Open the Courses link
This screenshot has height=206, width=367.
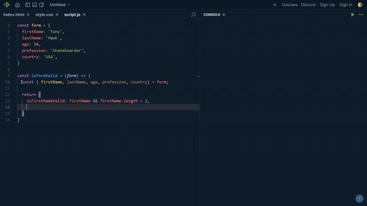click(x=290, y=5)
